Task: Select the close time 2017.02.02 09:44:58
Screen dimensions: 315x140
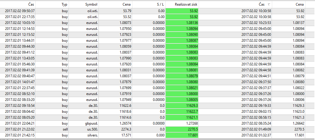Action: (x=256, y=70)
